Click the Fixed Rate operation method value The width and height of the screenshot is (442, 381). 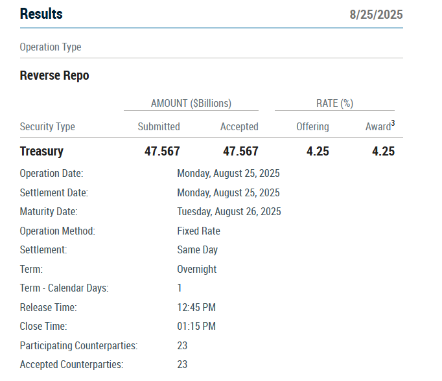click(x=198, y=231)
